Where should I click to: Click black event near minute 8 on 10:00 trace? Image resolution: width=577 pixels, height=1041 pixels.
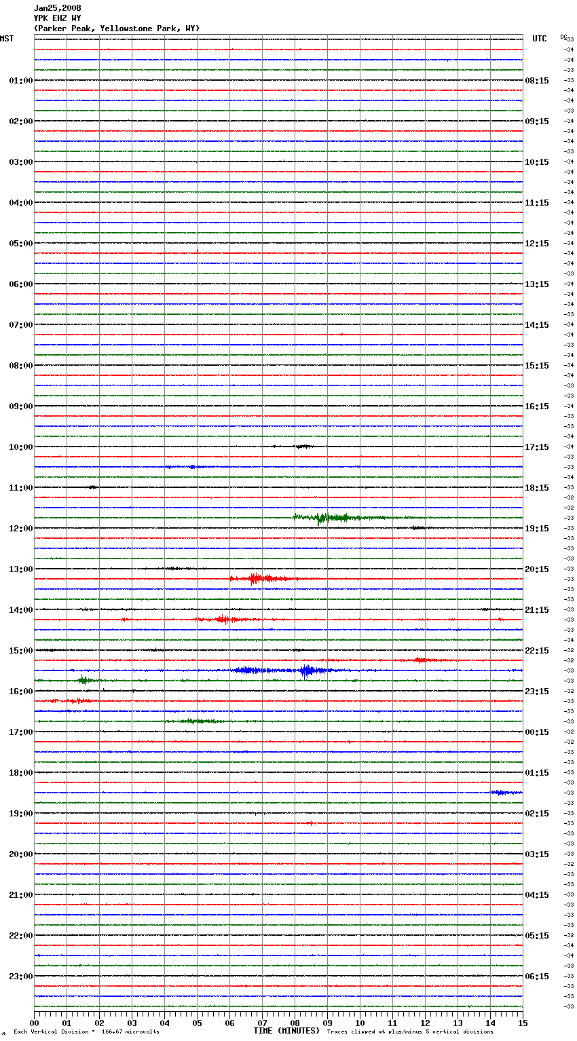pyautogui.click(x=303, y=447)
